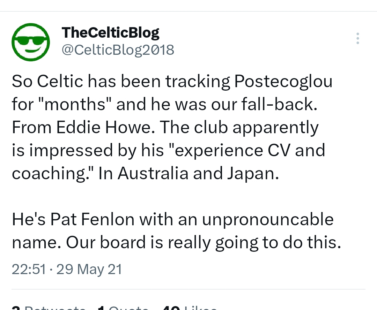View the list of Retweets

tap(49, 308)
